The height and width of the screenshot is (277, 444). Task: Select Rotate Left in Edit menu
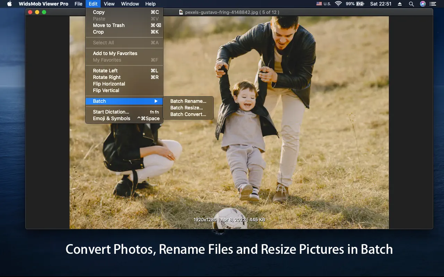pyautogui.click(x=105, y=71)
